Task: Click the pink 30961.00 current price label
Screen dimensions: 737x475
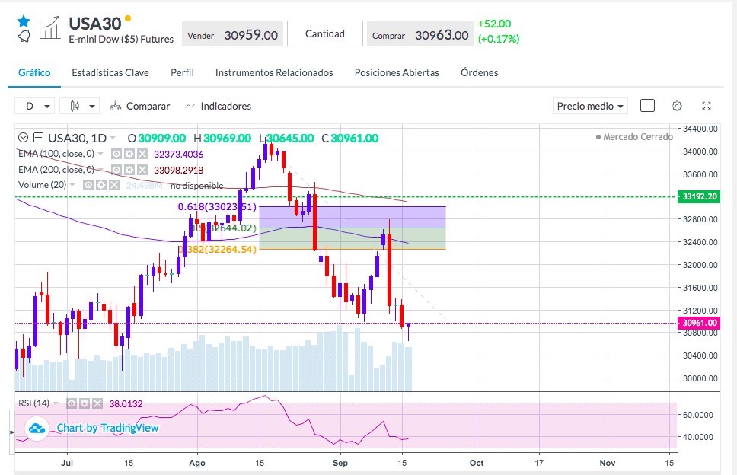Action: (x=698, y=323)
